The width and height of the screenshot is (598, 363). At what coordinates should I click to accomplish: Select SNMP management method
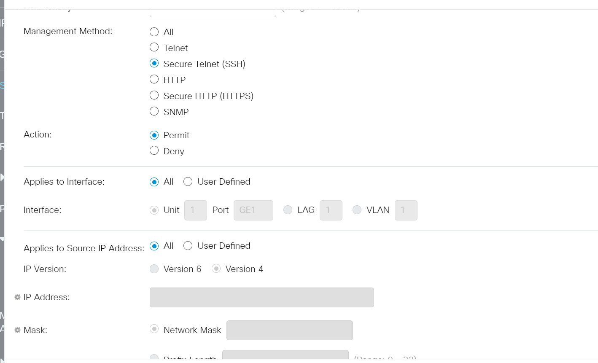(154, 111)
